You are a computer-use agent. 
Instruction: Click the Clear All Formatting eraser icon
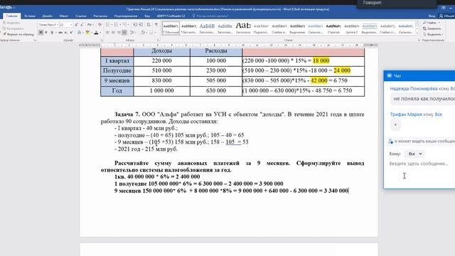coord(100,25)
